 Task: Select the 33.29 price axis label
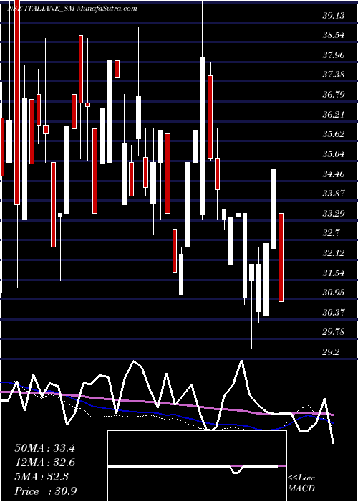[x=334, y=214]
